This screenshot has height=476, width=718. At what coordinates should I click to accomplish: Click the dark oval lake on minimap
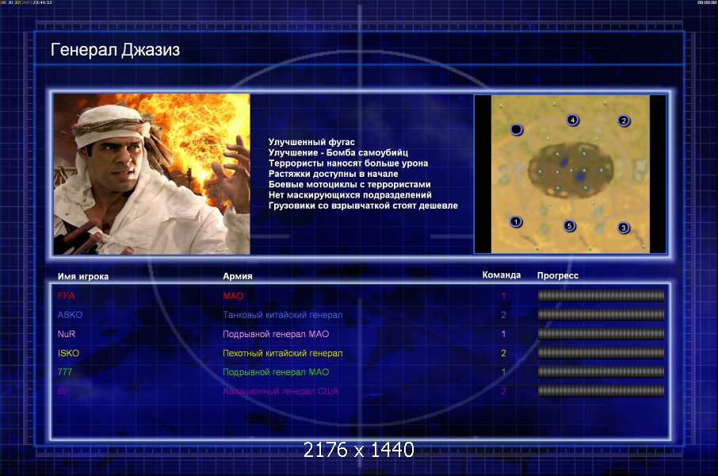click(x=571, y=170)
